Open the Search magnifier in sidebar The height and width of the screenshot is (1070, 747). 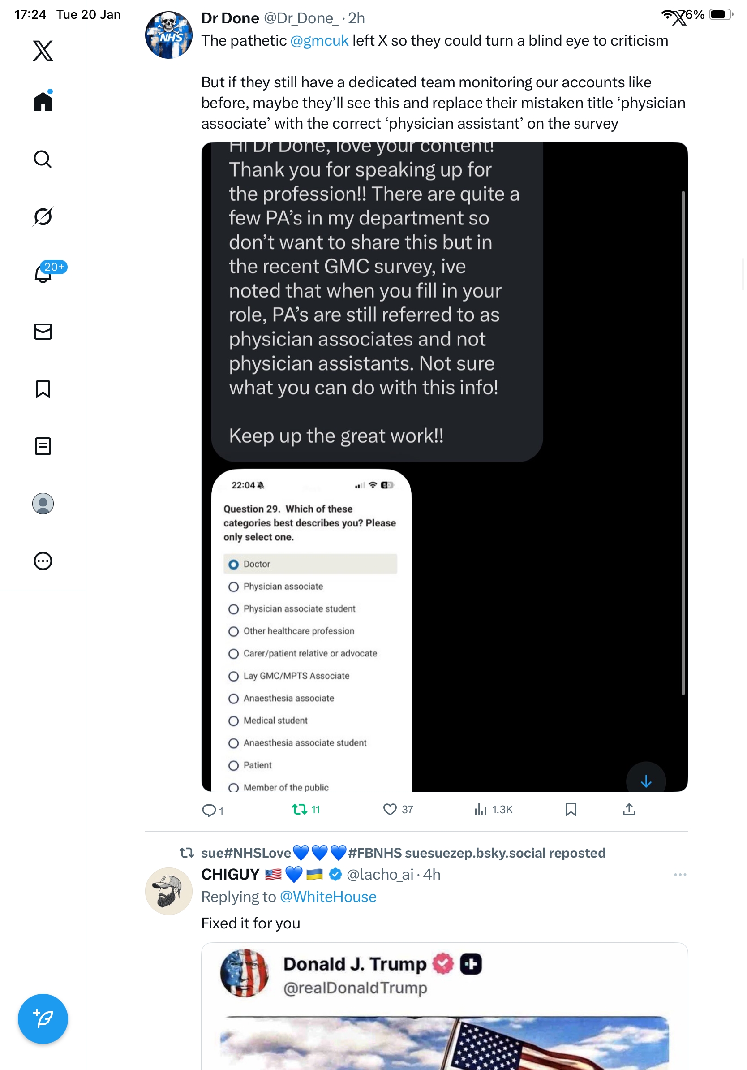(x=43, y=160)
